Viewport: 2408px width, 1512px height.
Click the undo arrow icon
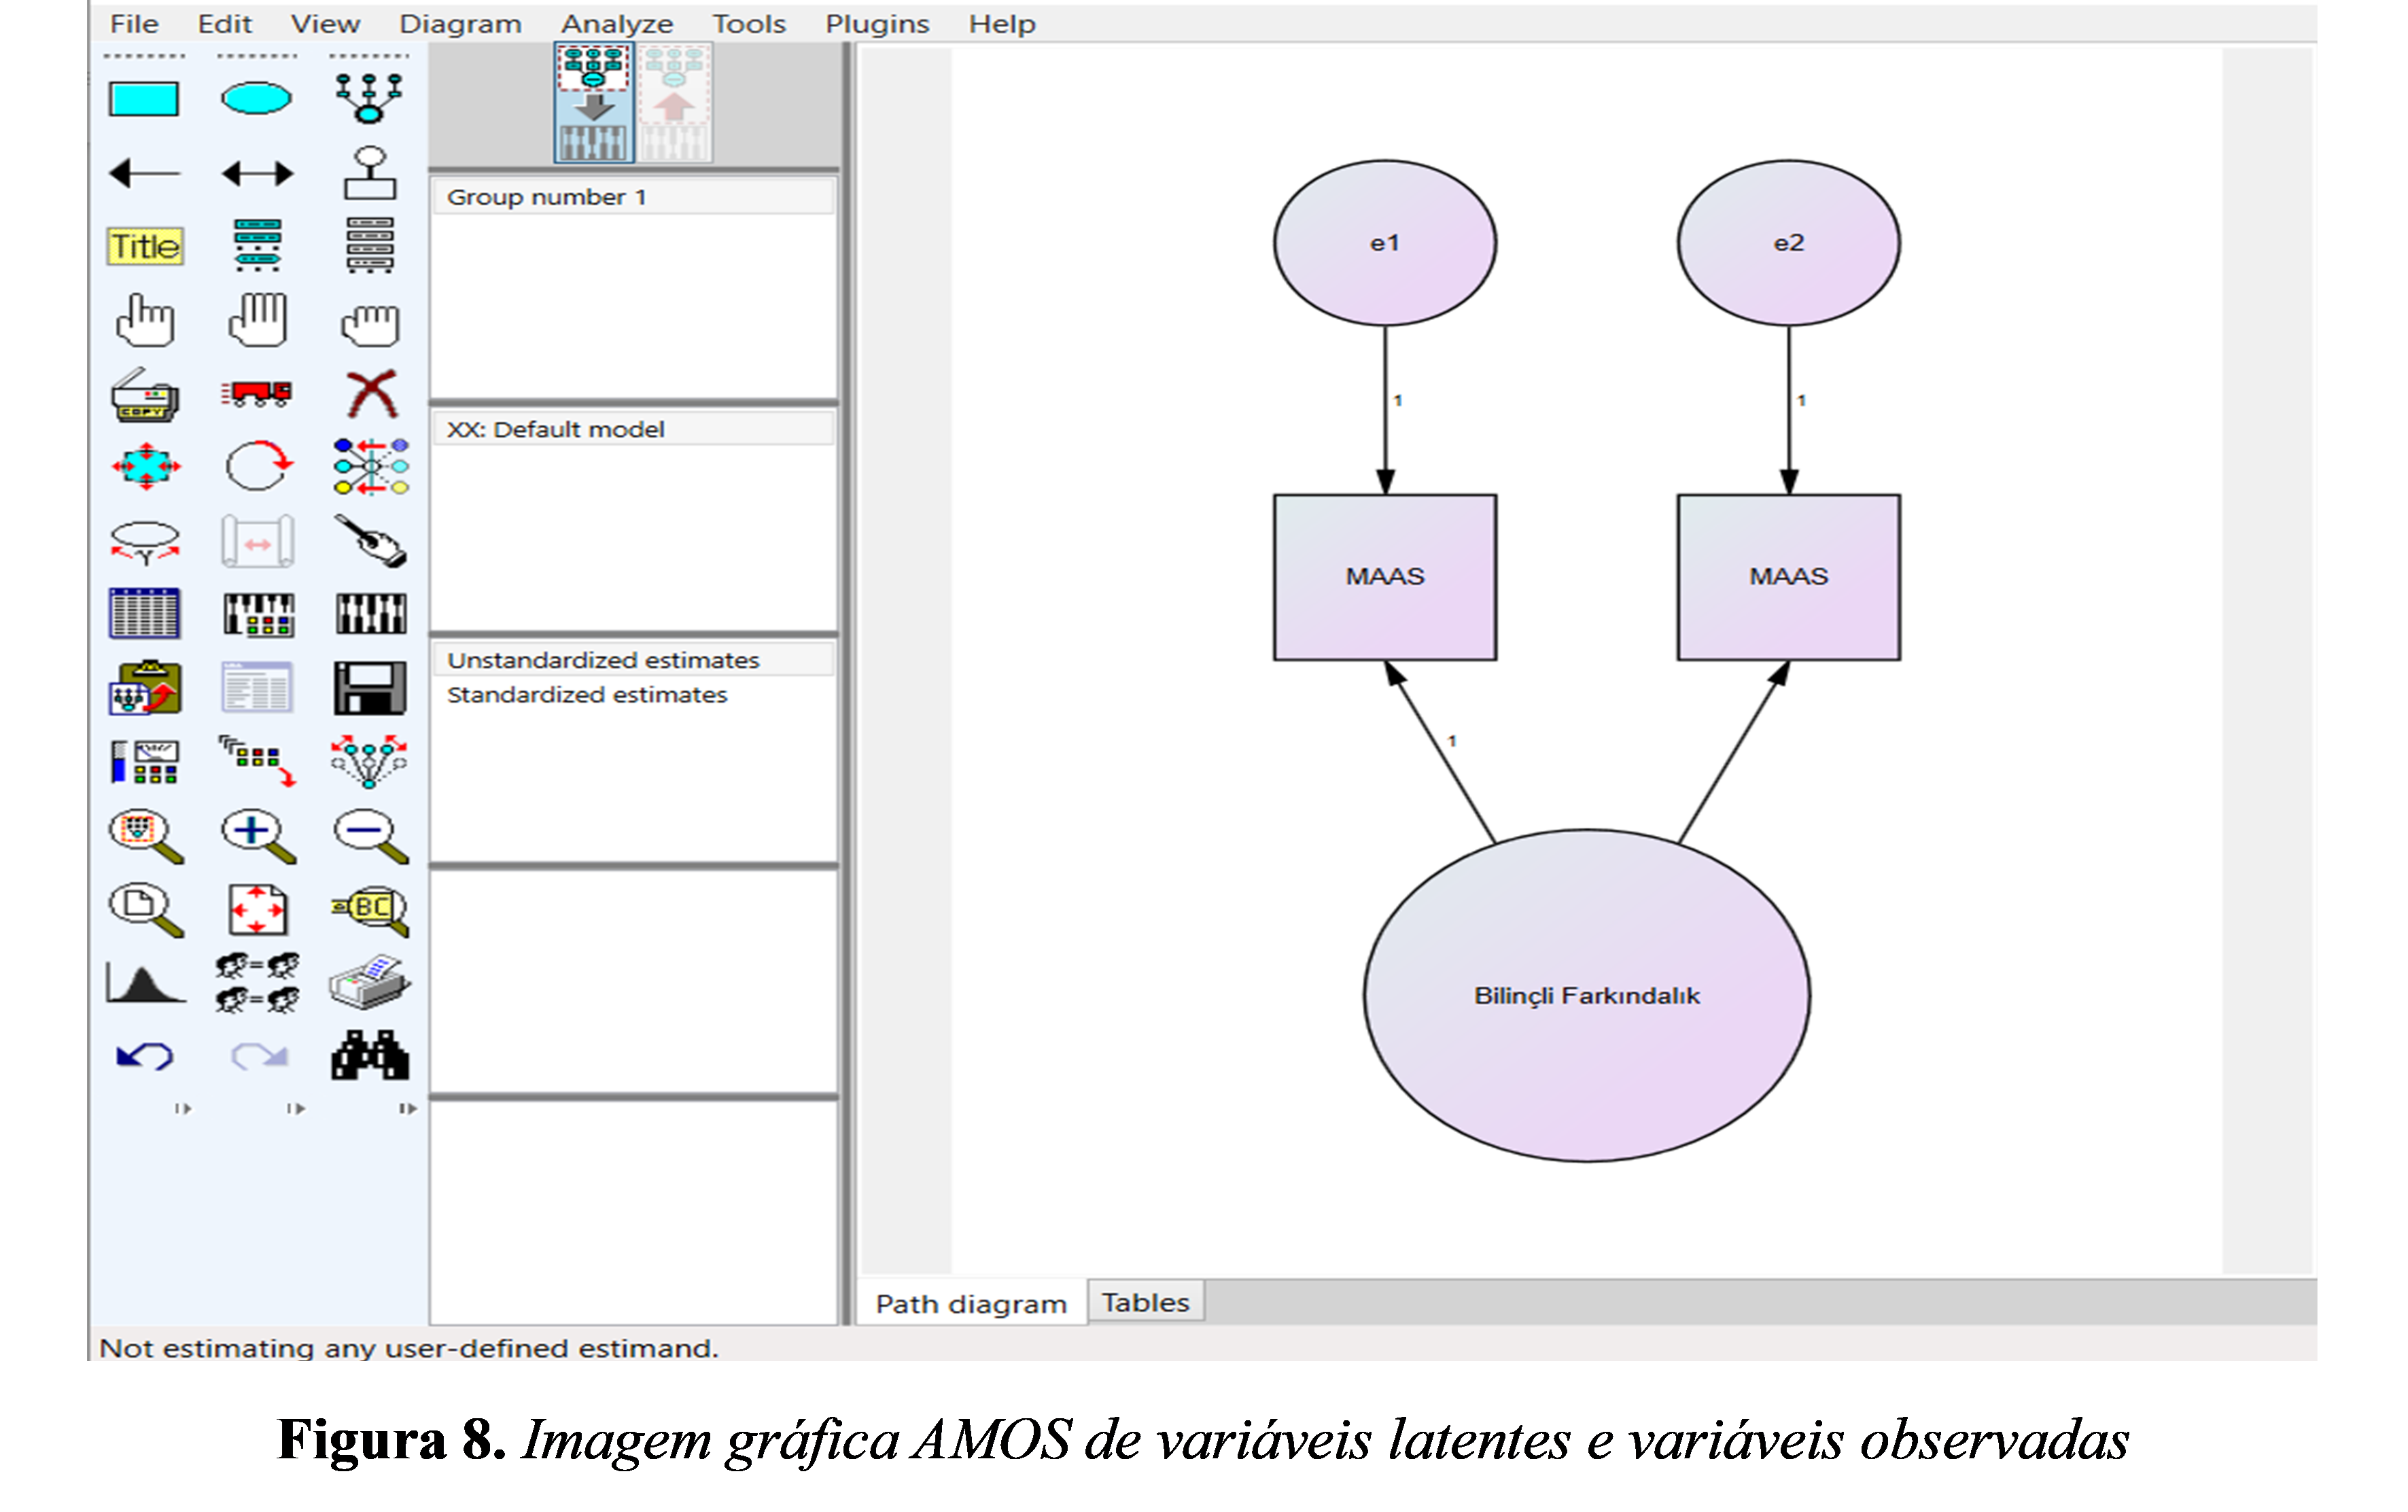point(144,1056)
